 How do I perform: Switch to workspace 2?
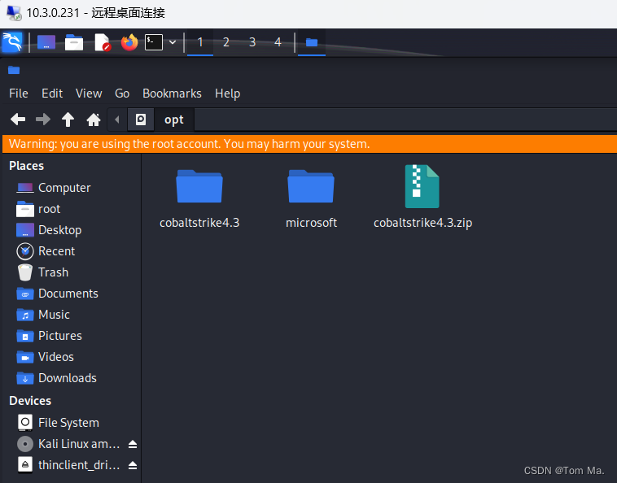[x=225, y=42]
